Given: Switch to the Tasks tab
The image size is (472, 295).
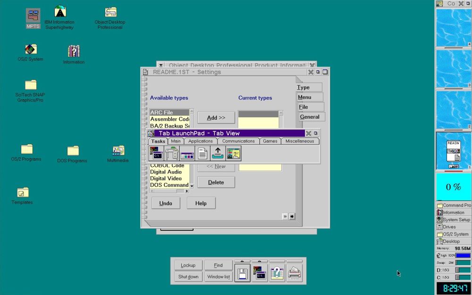Looking at the screenshot, I should [158, 141].
